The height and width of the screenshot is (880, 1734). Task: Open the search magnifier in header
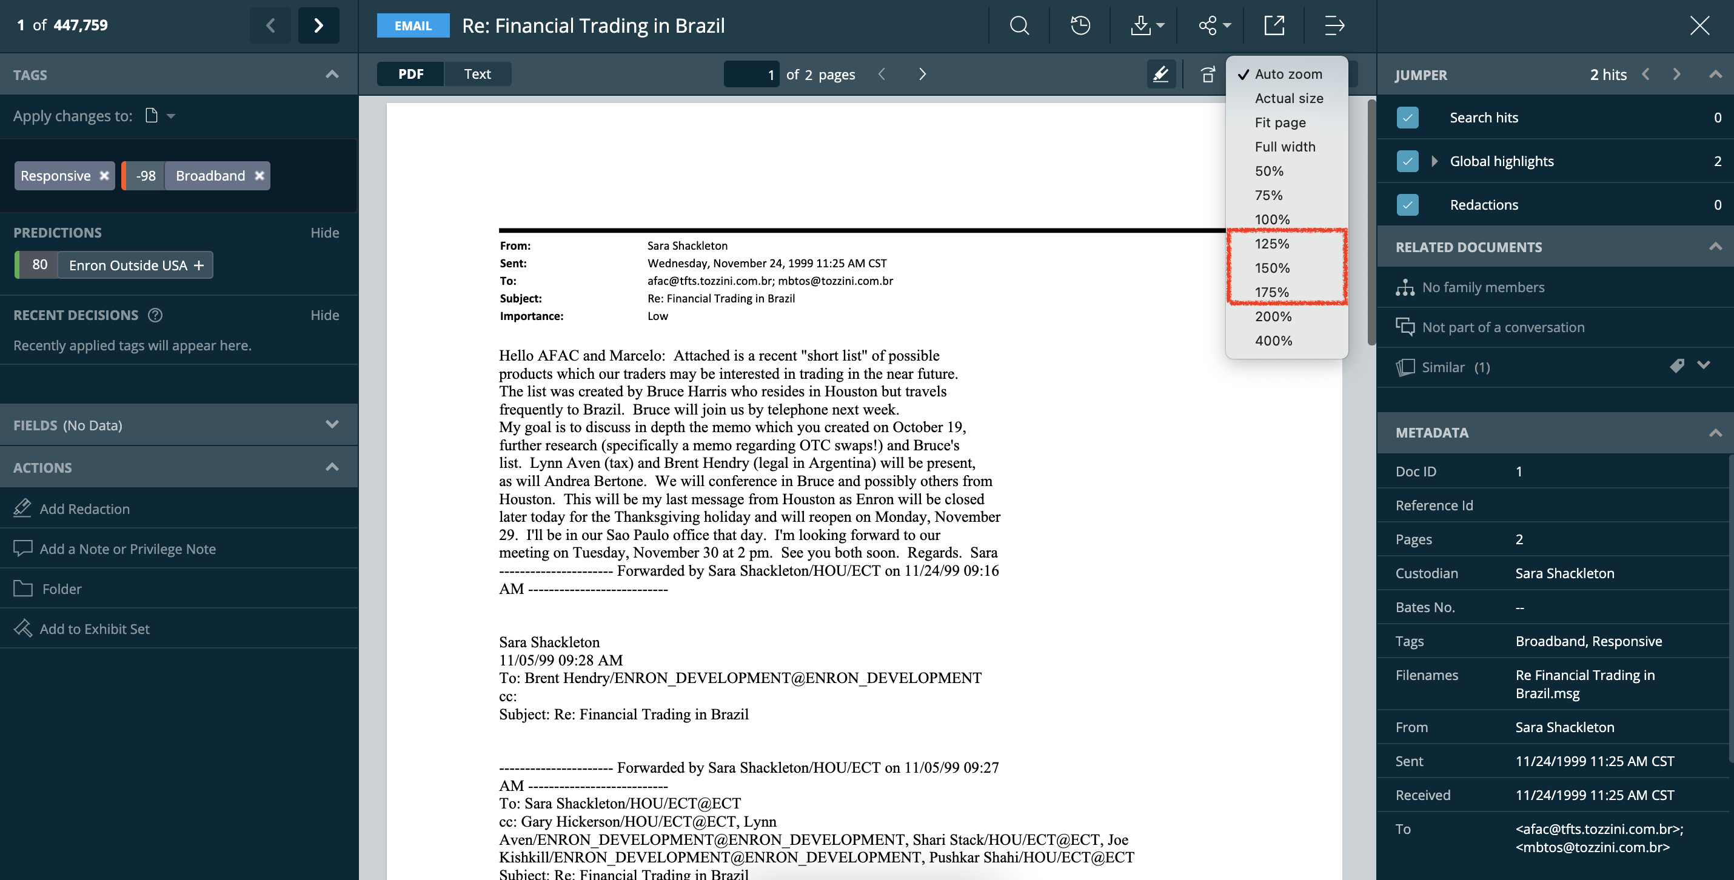click(x=1019, y=25)
